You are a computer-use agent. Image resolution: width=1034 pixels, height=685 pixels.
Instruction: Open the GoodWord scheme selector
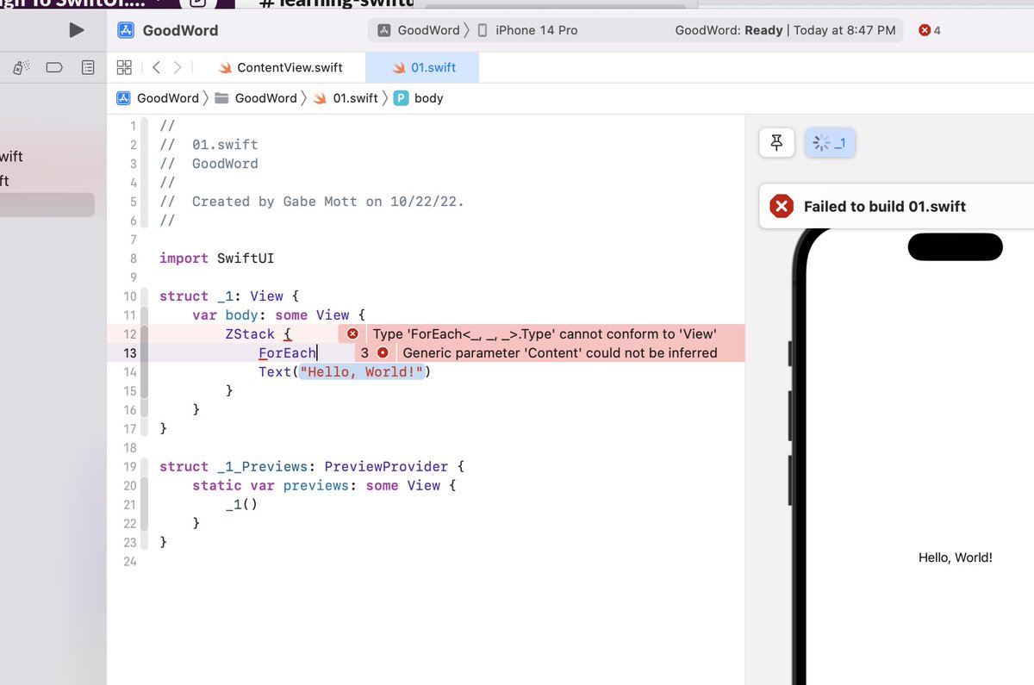coord(419,30)
